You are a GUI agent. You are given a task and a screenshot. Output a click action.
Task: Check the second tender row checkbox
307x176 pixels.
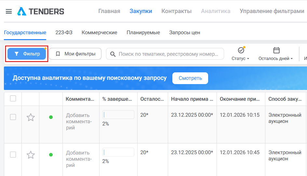pyautogui.click(x=13, y=154)
